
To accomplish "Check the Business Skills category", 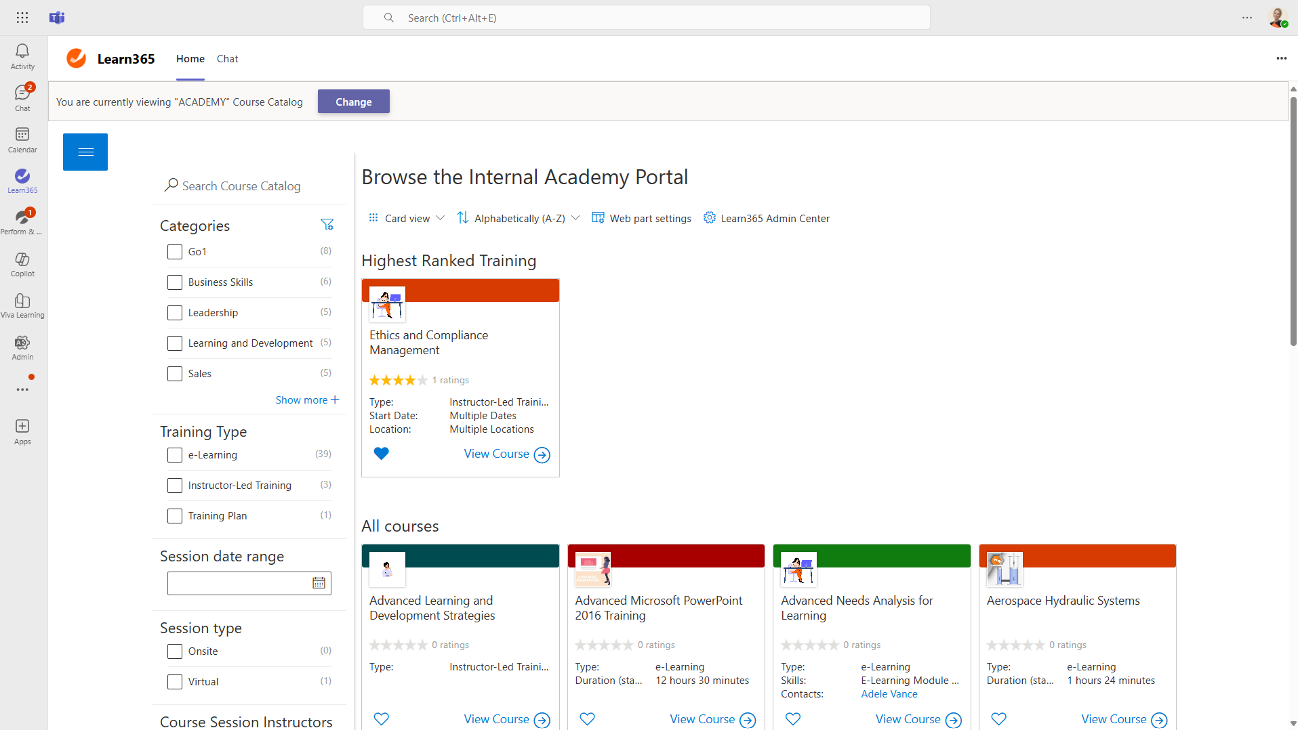I will [175, 282].
